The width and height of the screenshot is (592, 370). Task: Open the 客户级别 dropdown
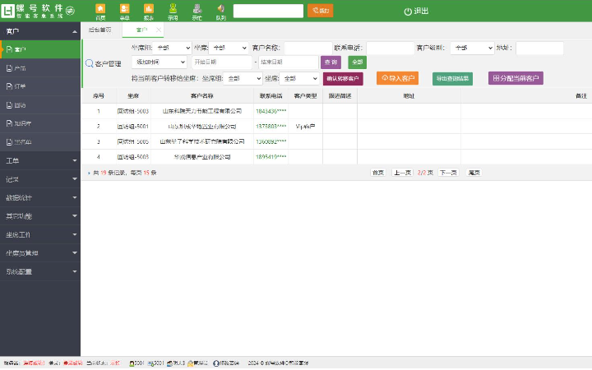click(472, 48)
